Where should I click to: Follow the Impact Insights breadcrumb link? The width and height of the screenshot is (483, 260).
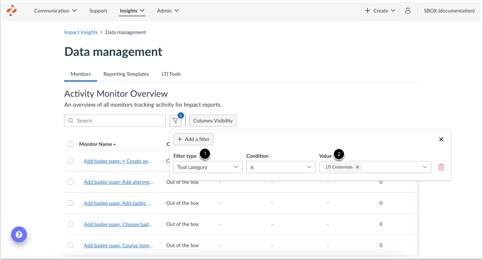(x=81, y=32)
